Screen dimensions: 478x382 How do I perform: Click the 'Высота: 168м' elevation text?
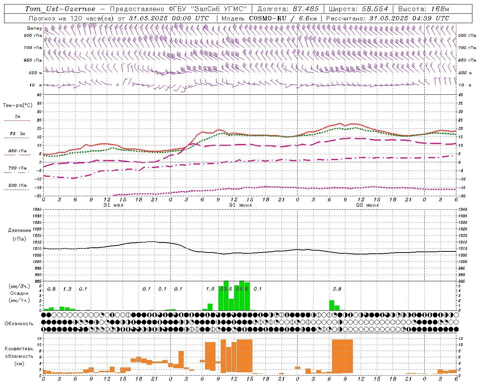click(x=423, y=9)
